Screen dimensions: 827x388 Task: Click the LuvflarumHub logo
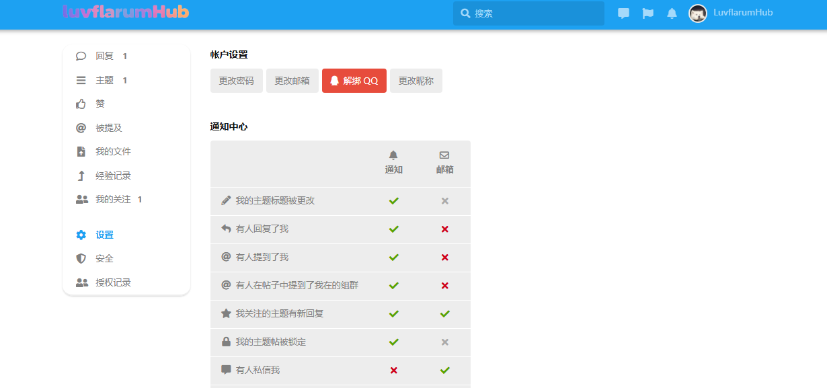pos(126,12)
